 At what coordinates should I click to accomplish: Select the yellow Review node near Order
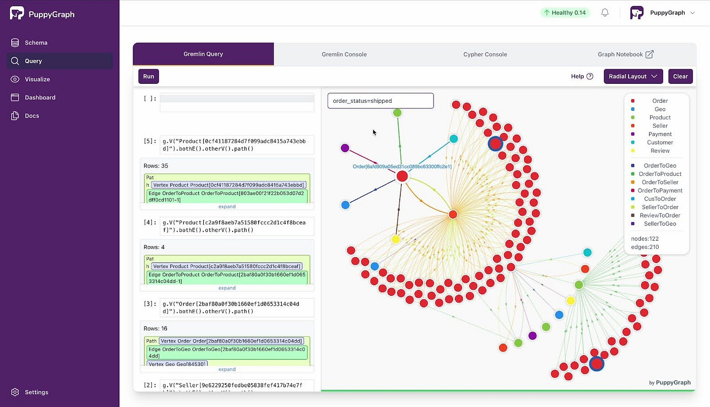click(x=395, y=239)
